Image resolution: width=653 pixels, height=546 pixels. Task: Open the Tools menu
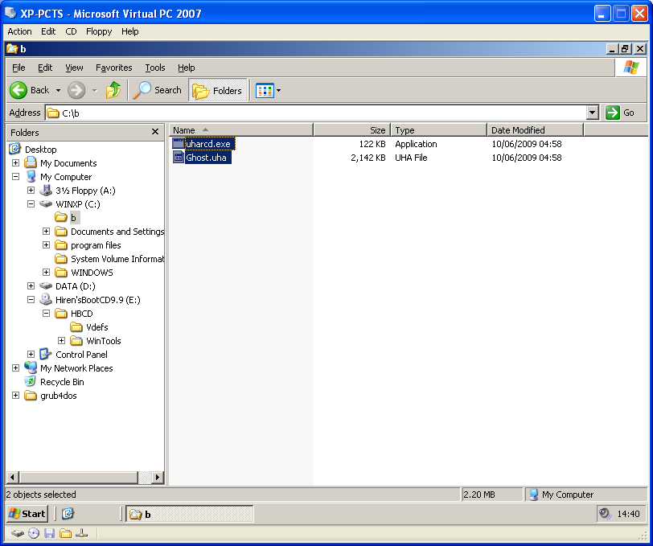click(x=155, y=68)
